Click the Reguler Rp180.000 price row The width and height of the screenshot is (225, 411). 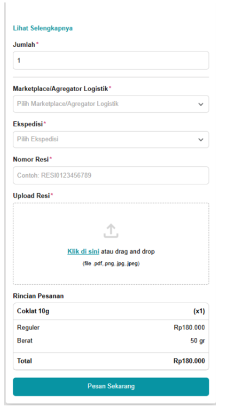point(111,328)
